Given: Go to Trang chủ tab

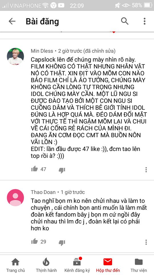Looking at the screenshot, I should [x=15, y=265].
